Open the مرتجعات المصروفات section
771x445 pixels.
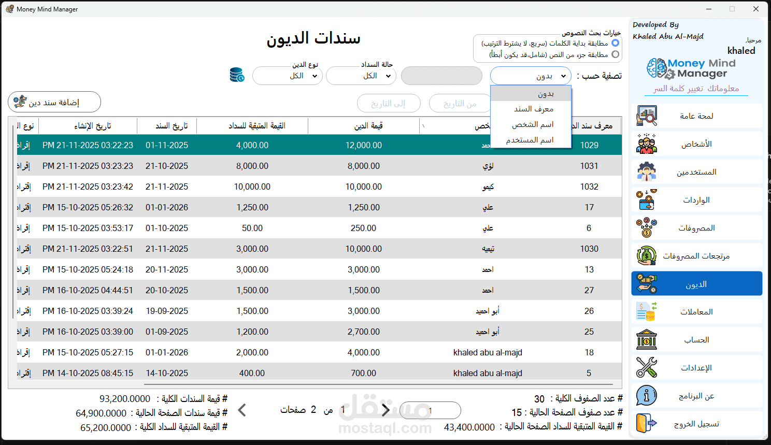tap(696, 256)
